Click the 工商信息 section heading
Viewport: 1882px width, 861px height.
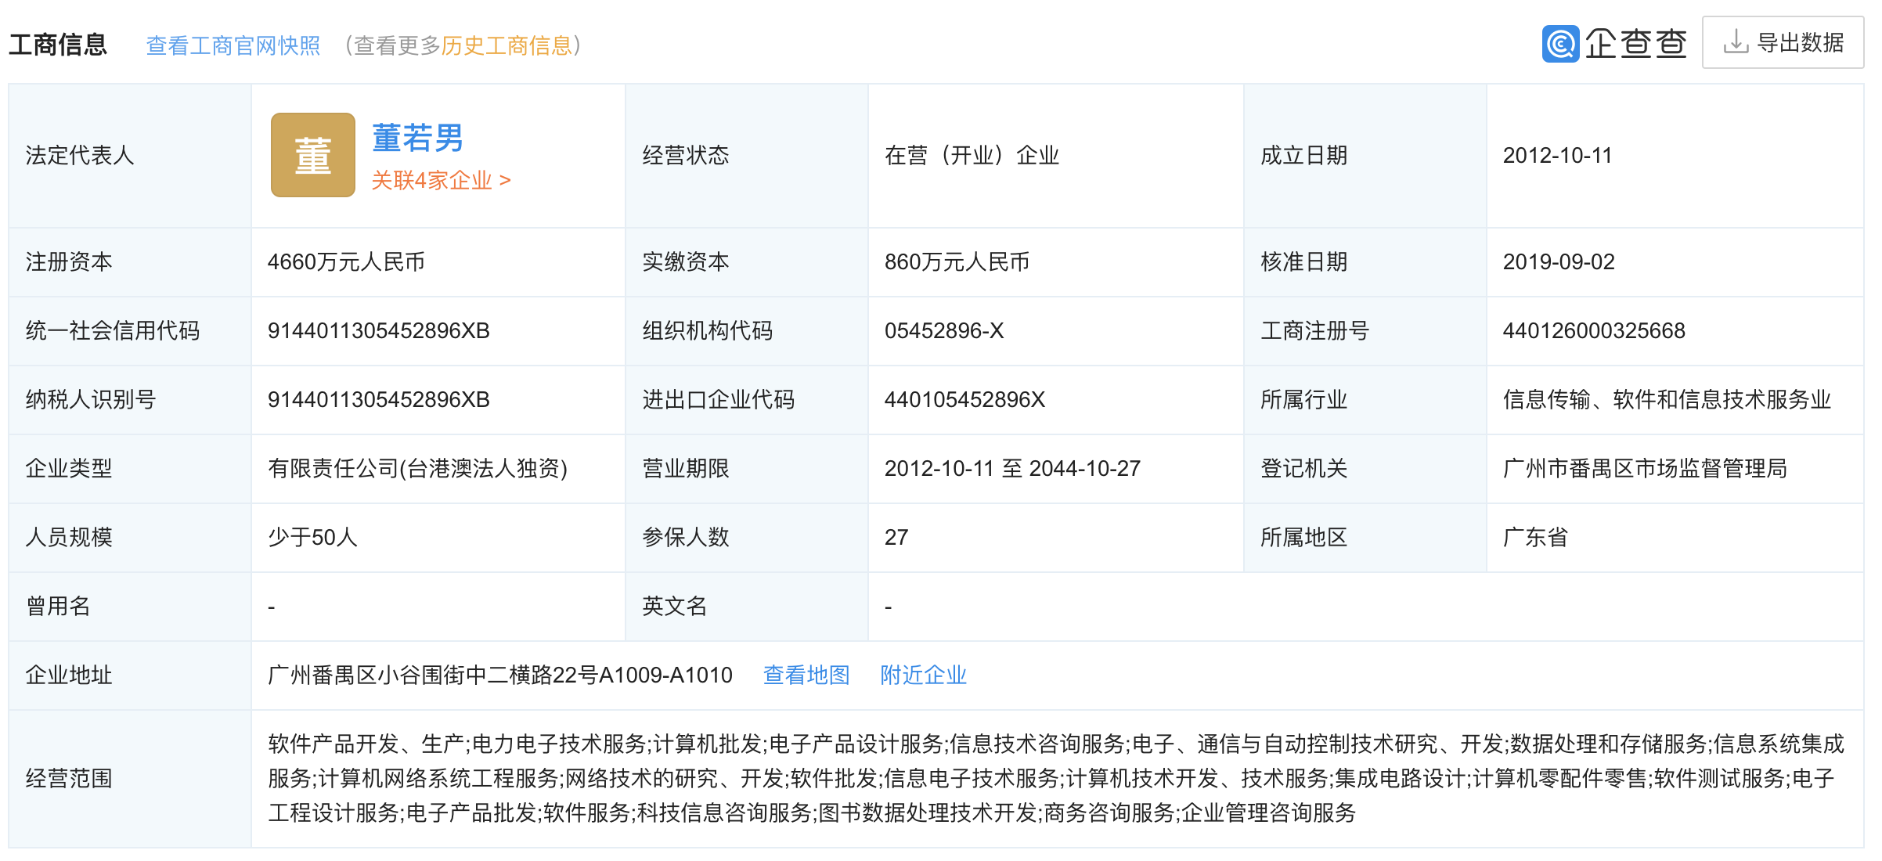57,45
